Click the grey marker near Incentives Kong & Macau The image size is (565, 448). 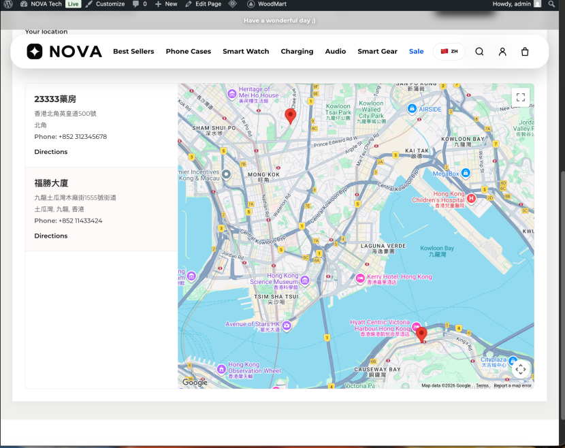226,175
